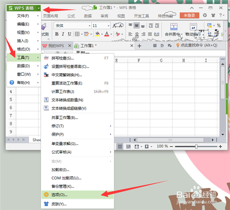230x210 pixels.
Task: Select 皮肤(Y)... menu item
Action: pyautogui.click(x=77, y=204)
